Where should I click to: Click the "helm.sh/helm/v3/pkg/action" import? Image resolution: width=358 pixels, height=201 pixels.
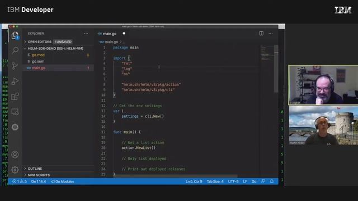[151, 84]
